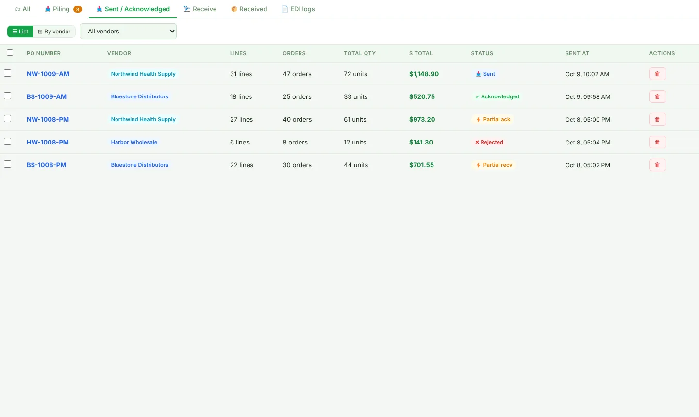Open the All vendors dropdown
Image resolution: width=699 pixels, height=417 pixels.
pos(128,32)
